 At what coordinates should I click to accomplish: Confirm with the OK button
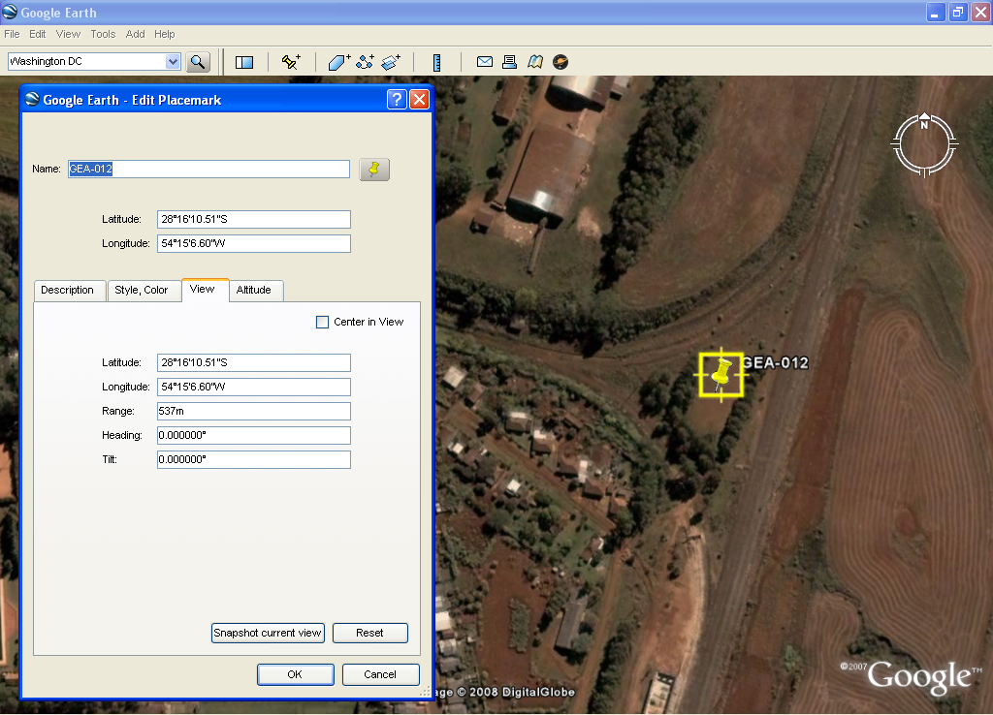295,674
